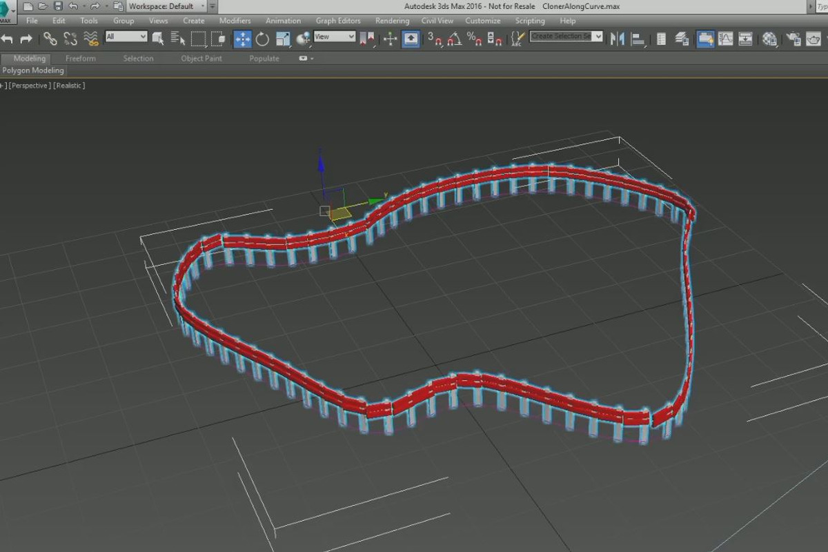
Task: Click the [+] viewport general label
Action: pos(3,86)
